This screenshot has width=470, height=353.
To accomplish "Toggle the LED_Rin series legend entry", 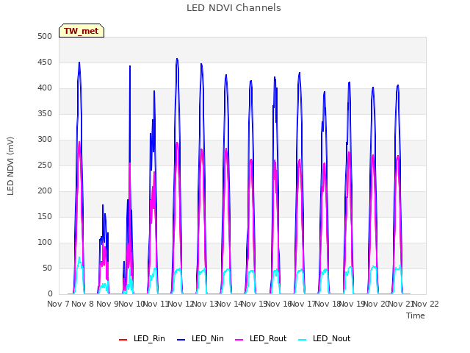I will coord(142,338).
